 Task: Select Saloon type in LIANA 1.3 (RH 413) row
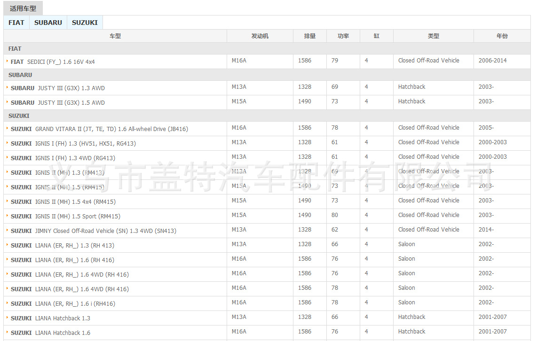click(x=407, y=244)
